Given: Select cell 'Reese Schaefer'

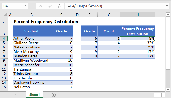Looking at the screenshot, I should pos(31,65).
